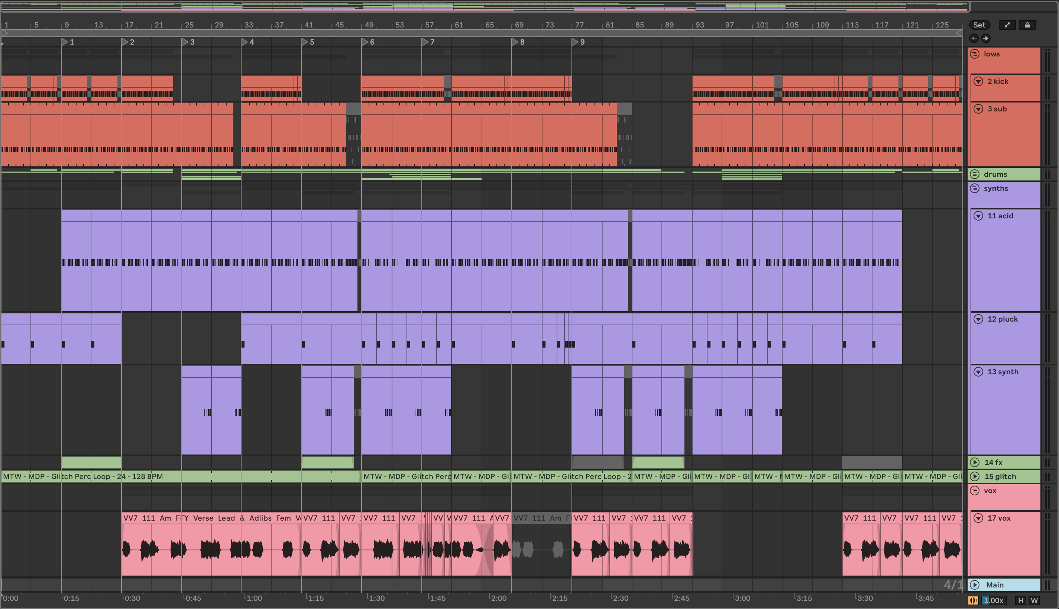Collapse the lows group track
Image resolution: width=1059 pixels, height=609 pixels.
coord(975,54)
